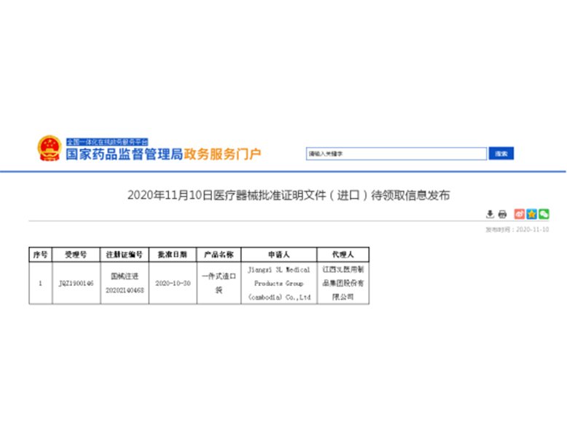Click the 政务服务门户 orange portal text

coord(222,154)
